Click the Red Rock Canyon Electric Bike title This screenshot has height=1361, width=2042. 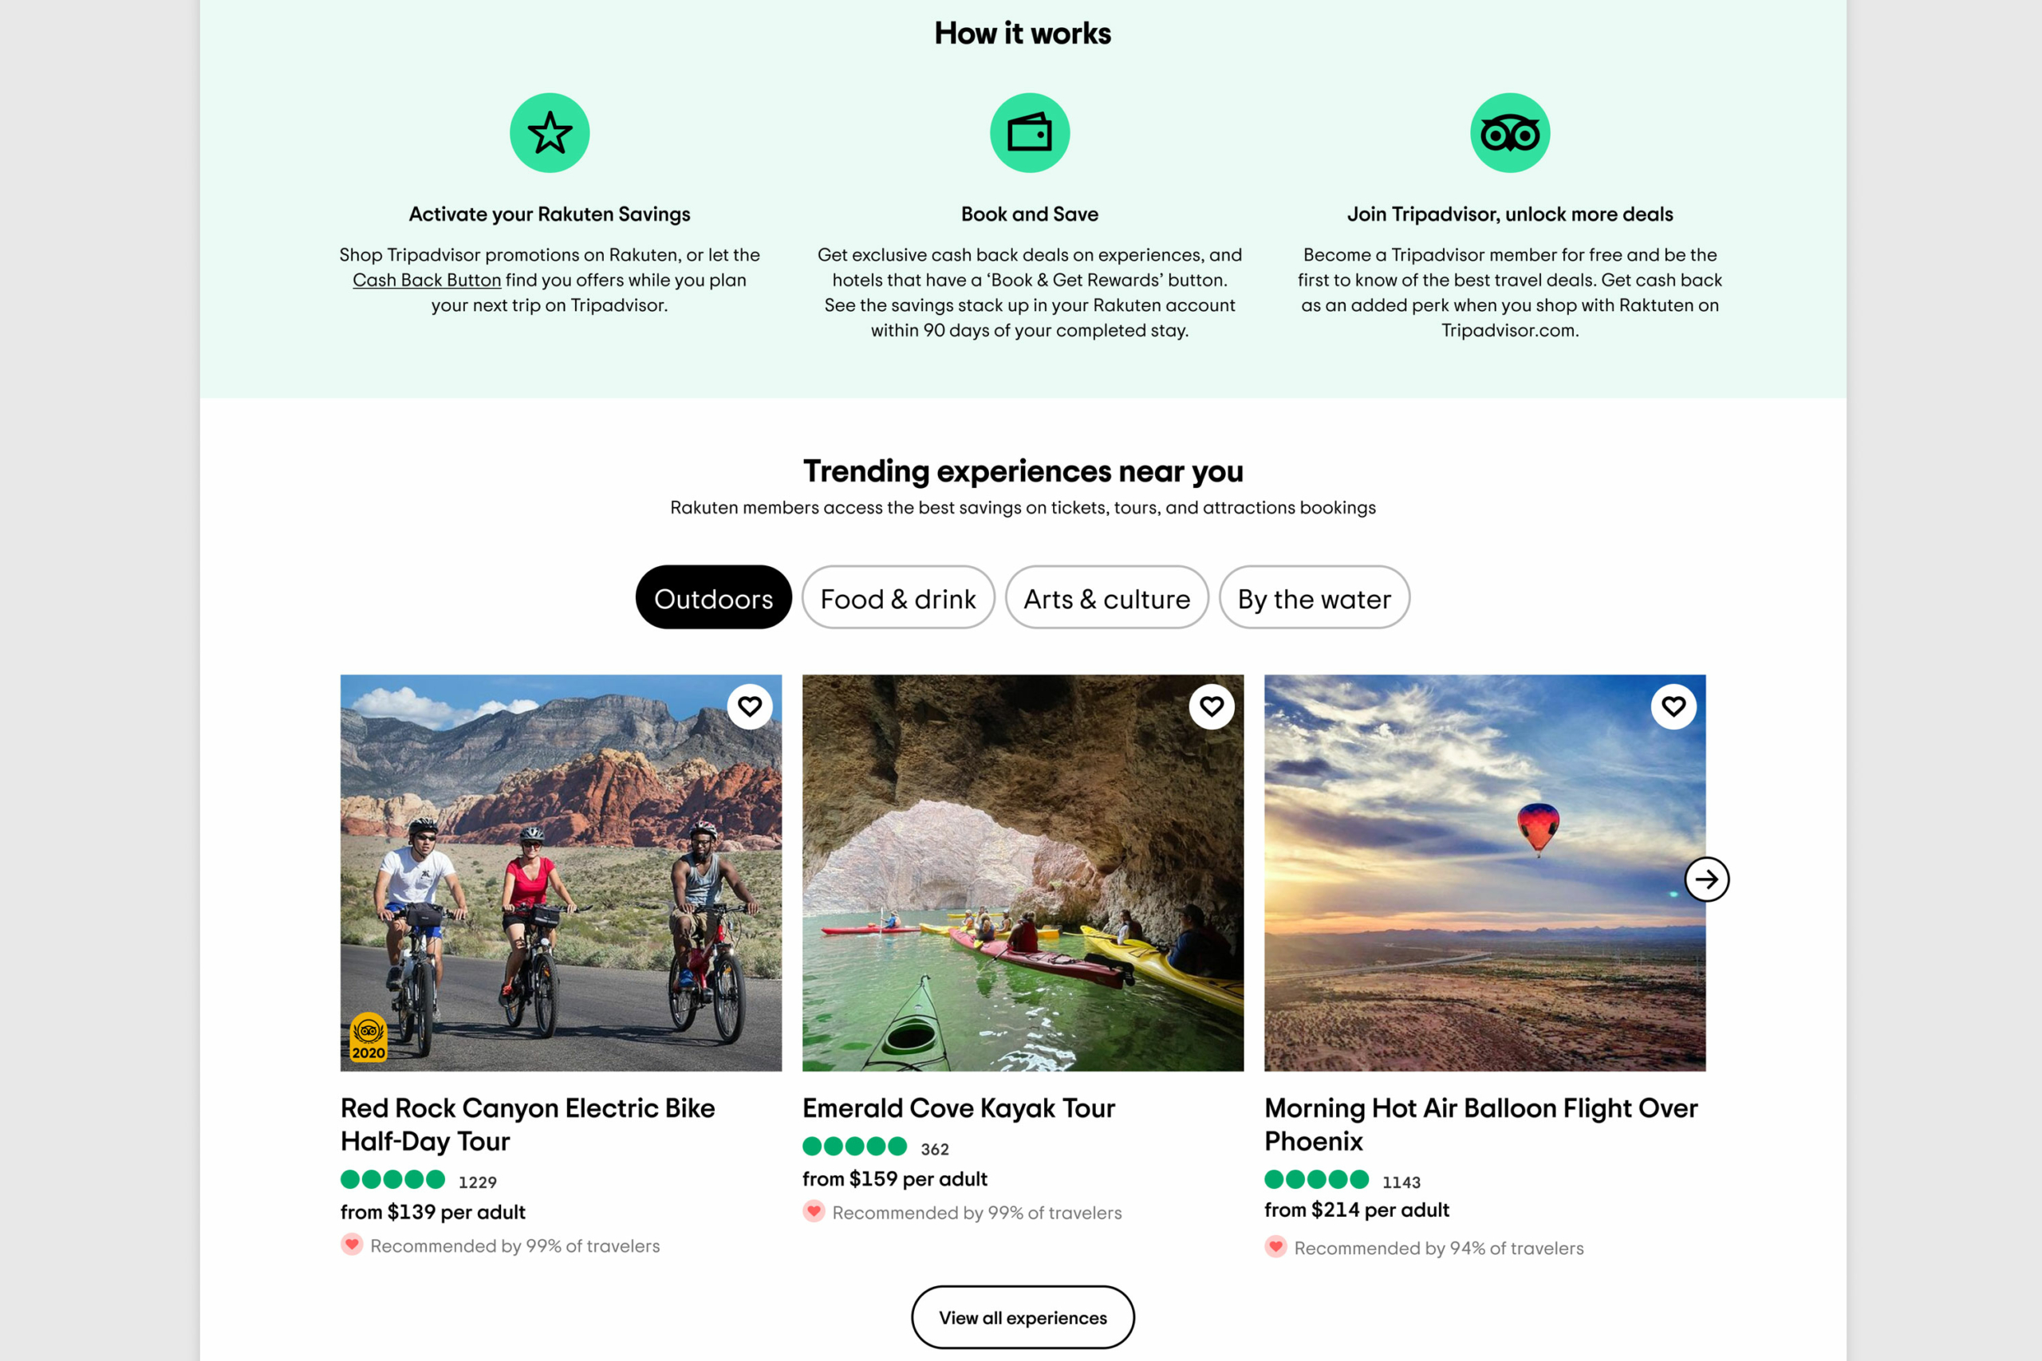point(528,1125)
